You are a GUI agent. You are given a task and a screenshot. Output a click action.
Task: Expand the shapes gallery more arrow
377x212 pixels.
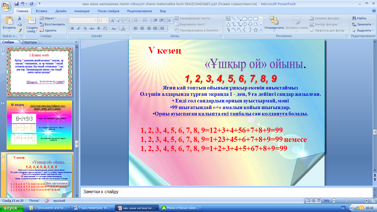coord(261,30)
